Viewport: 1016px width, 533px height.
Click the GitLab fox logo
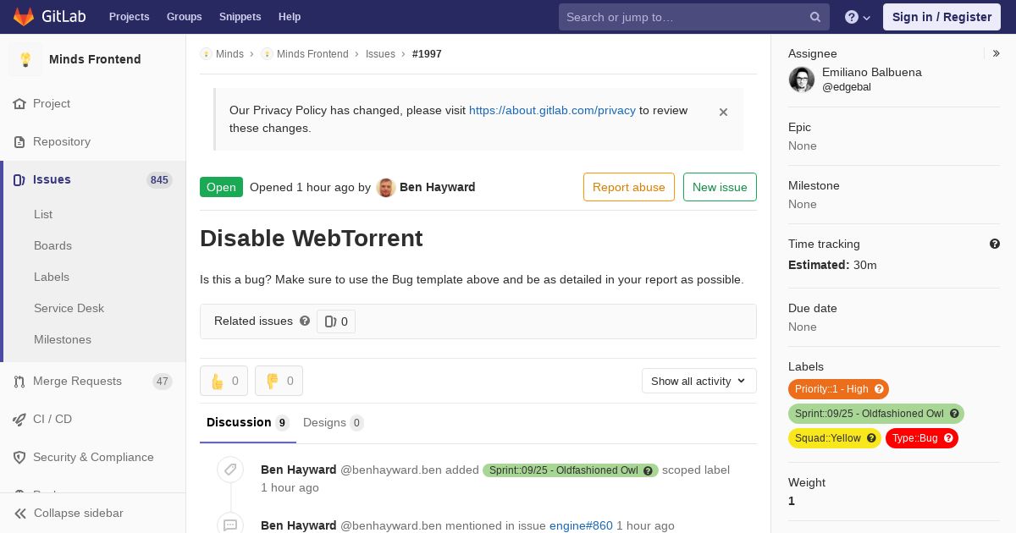24,17
